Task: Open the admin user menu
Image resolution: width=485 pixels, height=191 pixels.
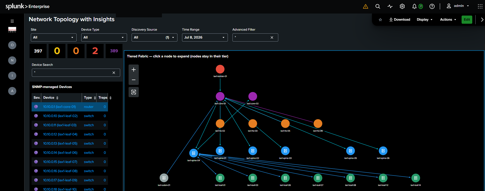Action: pos(458,6)
